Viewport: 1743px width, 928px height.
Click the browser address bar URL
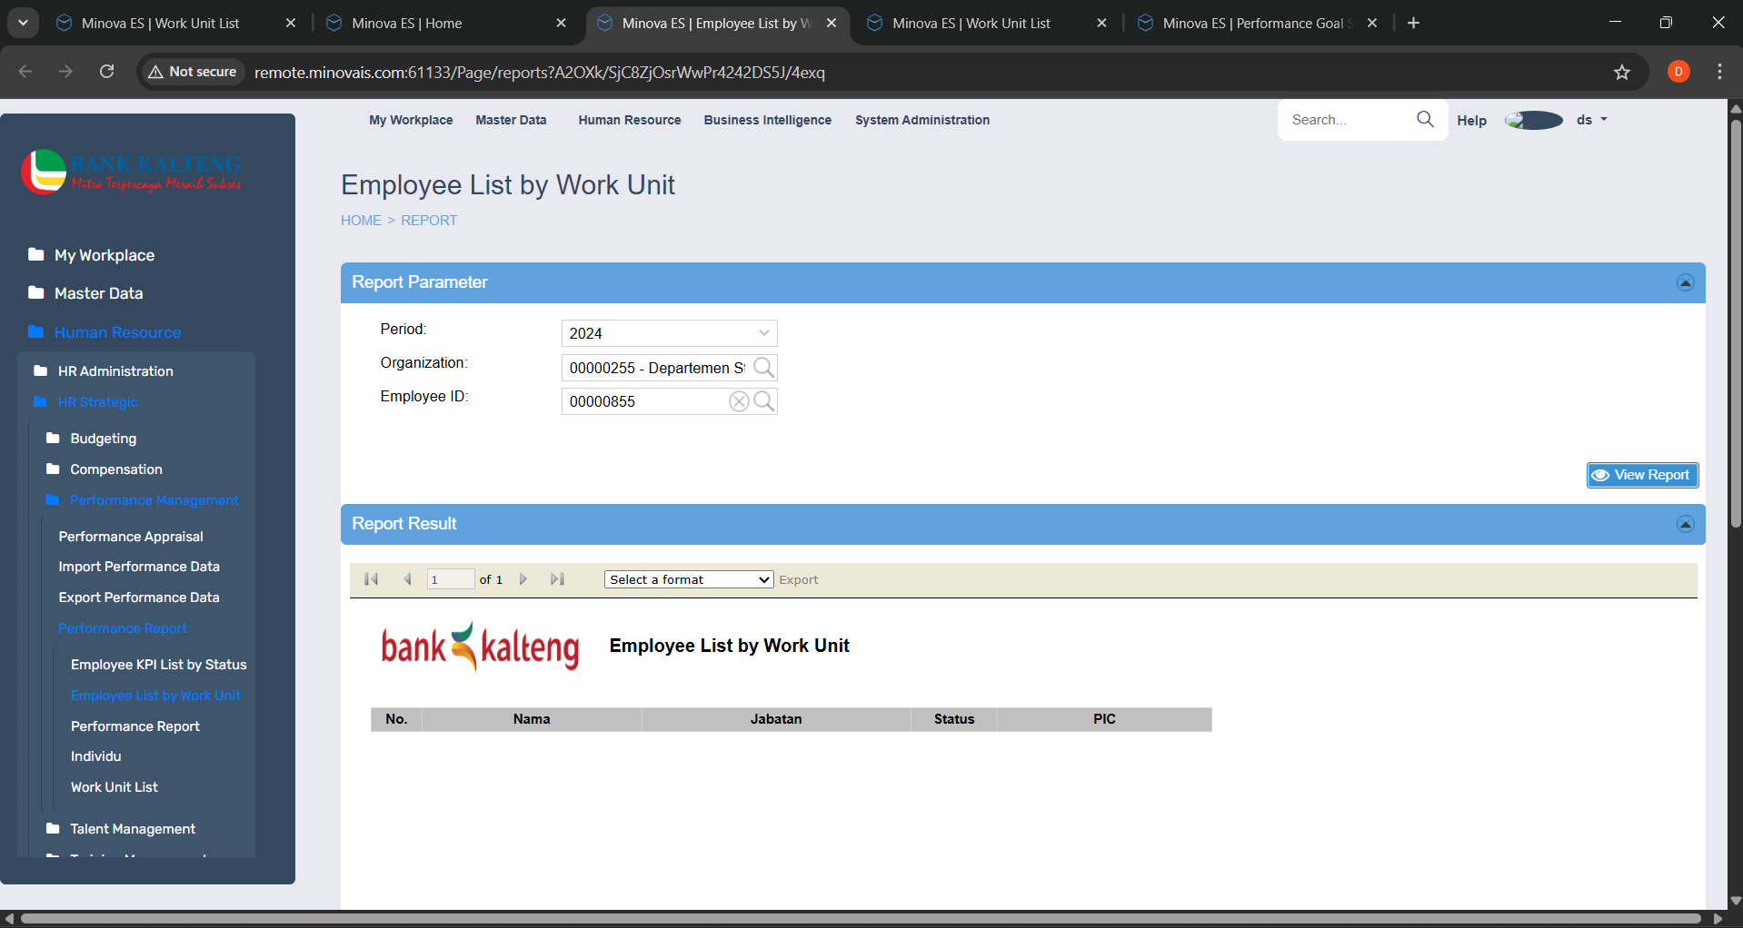point(540,72)
